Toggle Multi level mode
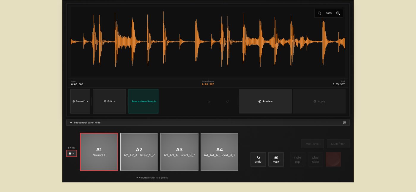Viewport: 416px width, 192px height. coord(312,144)
